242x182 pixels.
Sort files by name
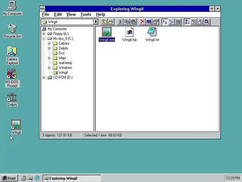[x=187, y=22]
